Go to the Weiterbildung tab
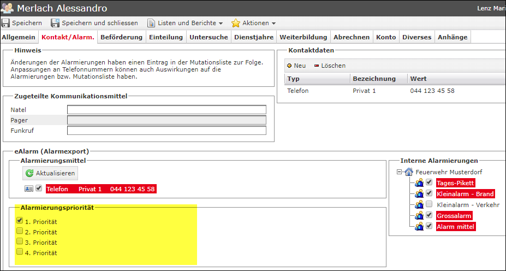The image size is (506, 271). pos(303,37)
